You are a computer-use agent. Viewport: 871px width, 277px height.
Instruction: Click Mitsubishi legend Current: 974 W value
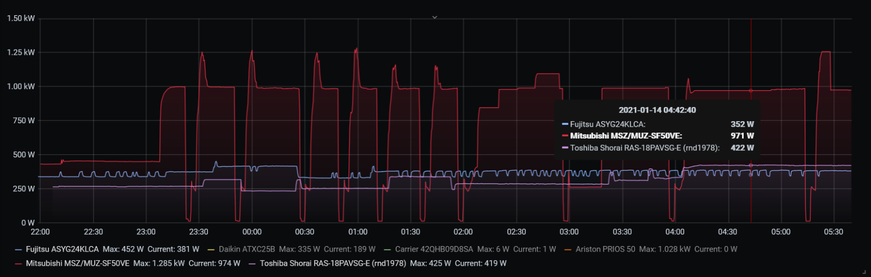pyautogui.click(x=214, y=263)
